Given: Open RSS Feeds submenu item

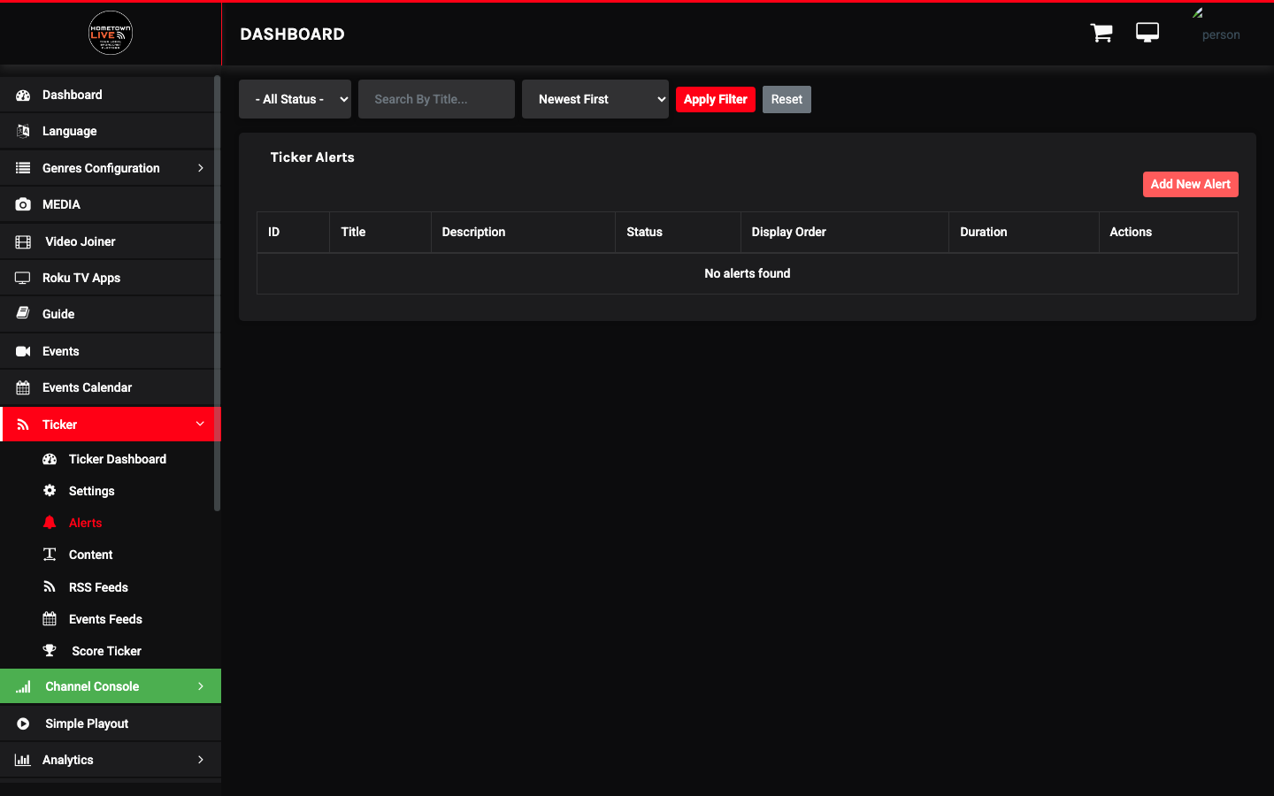Looking at the screenshot, I should pyautogui.click(x=98, y=587).
